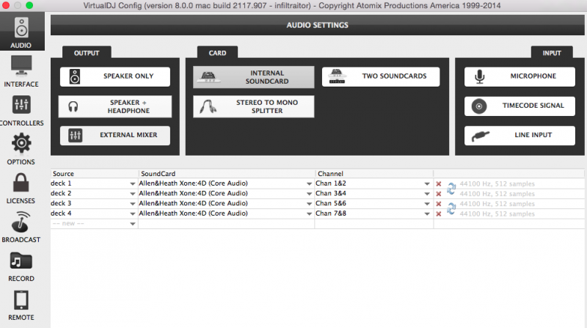587x328 pixels.
Task: Add a Timecode Signal input
Action: [x=519, y=106]
